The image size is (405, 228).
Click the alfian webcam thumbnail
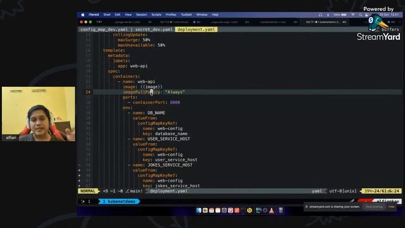click(x=39, y=114)
